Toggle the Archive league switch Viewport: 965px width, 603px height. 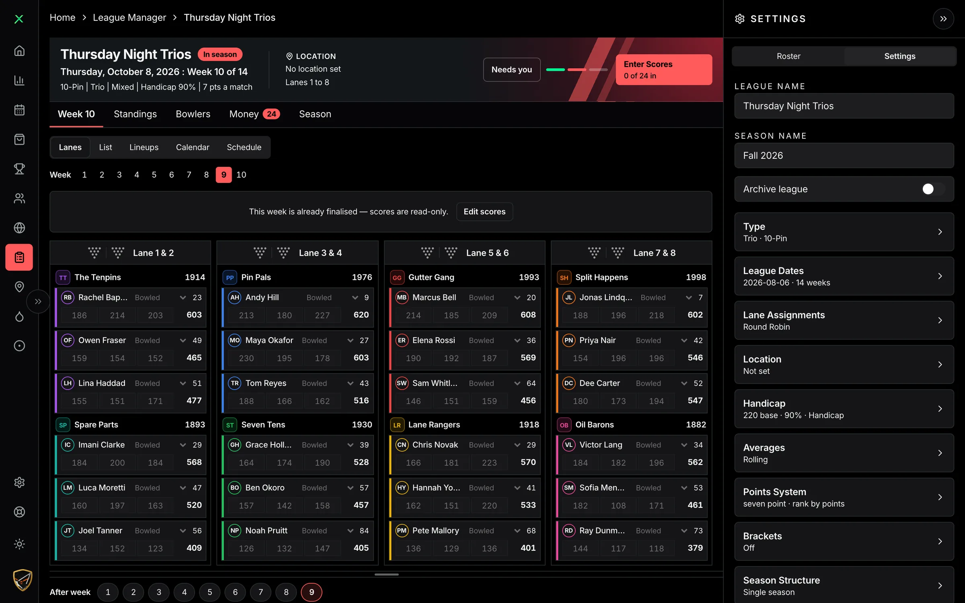pos(933,189)
